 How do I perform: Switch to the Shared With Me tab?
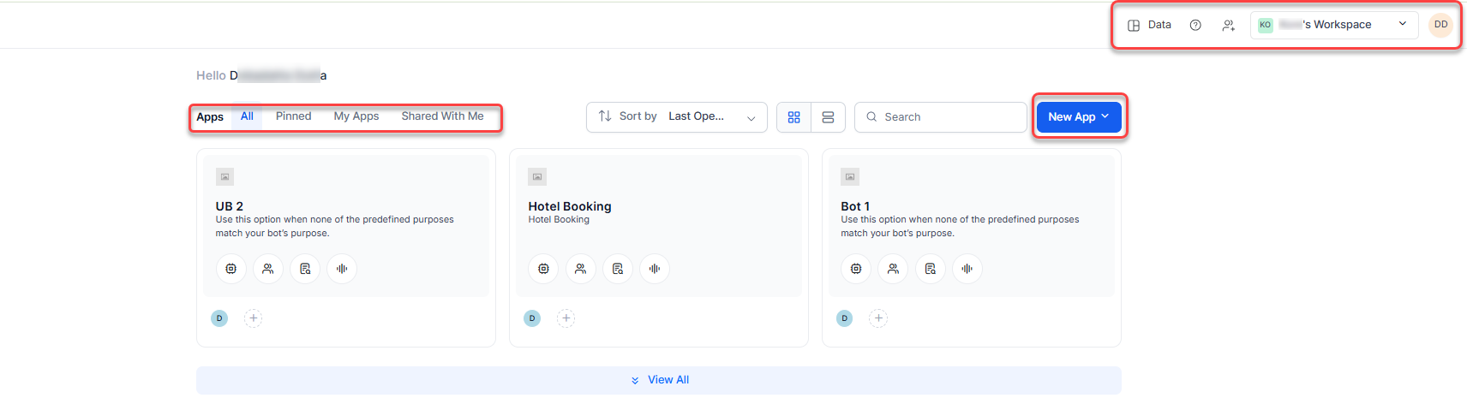442,116
